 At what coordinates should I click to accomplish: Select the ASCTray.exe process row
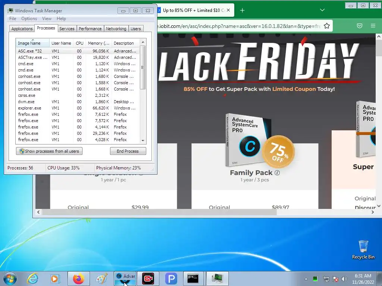[78, 57]
